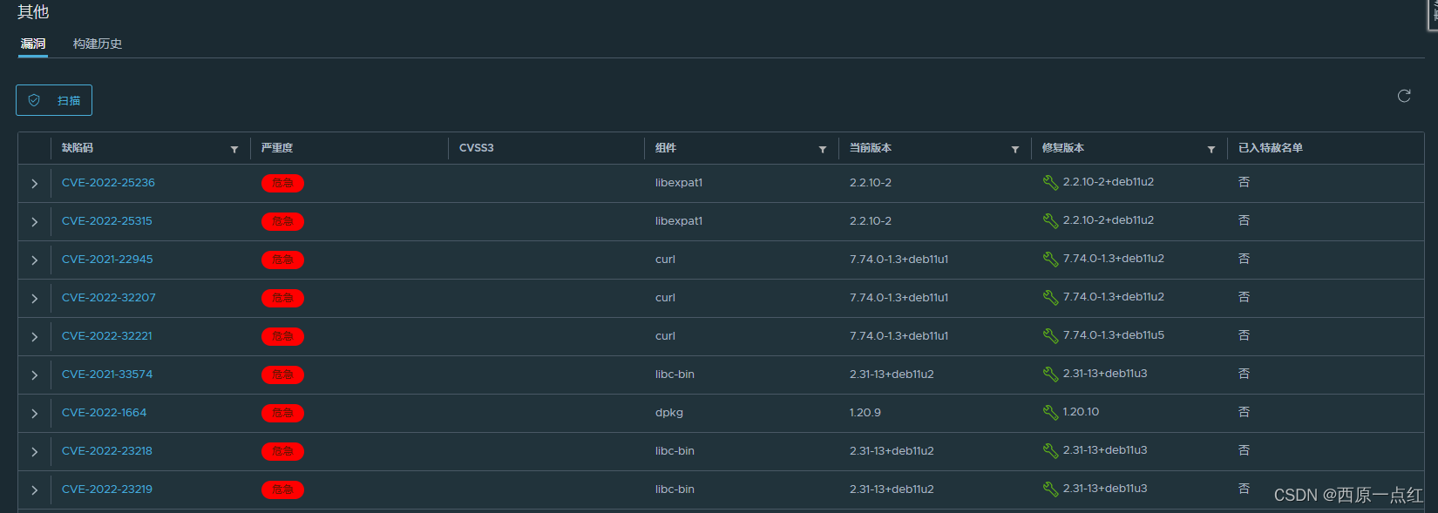Click curl in CVE-2021-22945 row

click(x=665, y=260)
